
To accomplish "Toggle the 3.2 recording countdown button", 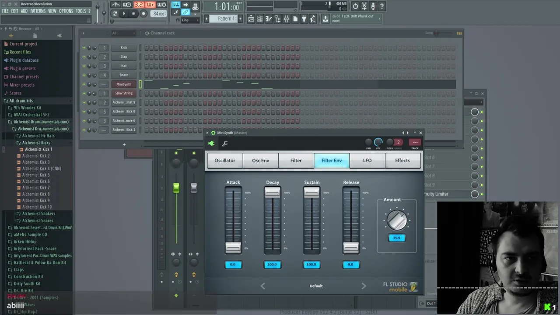I will [x=139, y=5].
